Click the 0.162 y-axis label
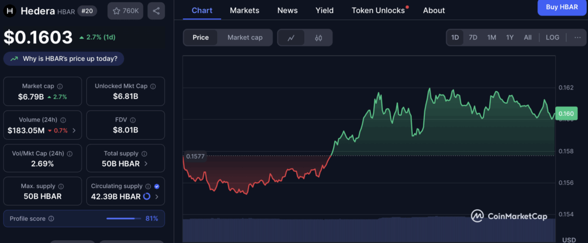Screen dimensions: 588x243 click(x=566, y=88)
